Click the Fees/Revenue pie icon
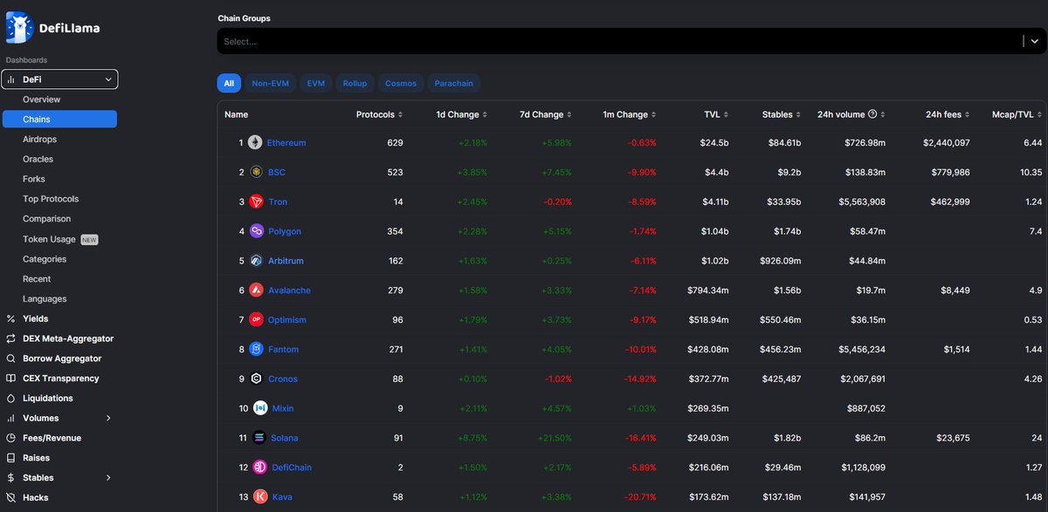1048x512 pixels. click(10, 438)
